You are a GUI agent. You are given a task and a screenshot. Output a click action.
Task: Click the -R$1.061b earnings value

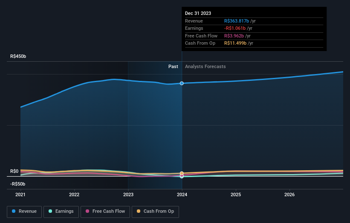click(x=235, y=28)
